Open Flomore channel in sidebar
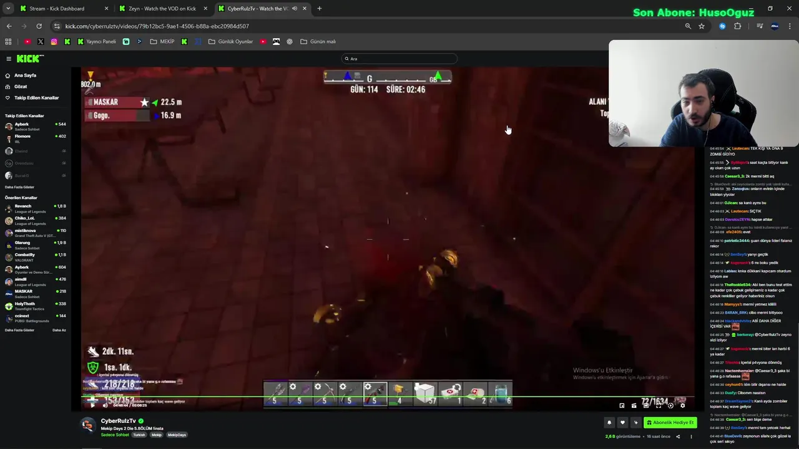Screen dimensions: 799x449 coord(36,138)
